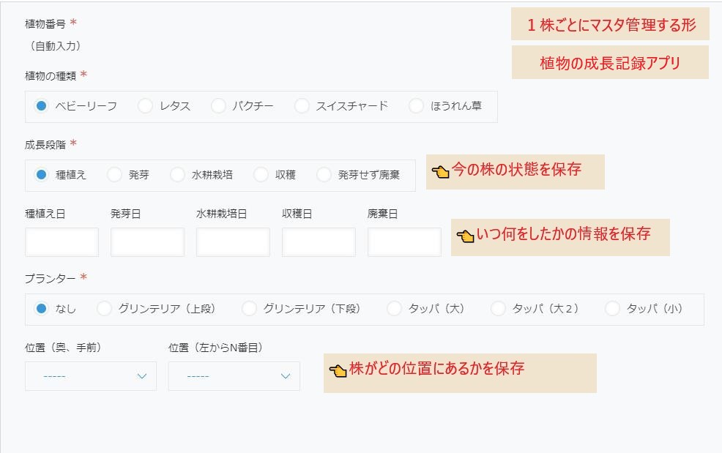
Task: Select the パクチー plant type option
Action: [x=218, y=106]
